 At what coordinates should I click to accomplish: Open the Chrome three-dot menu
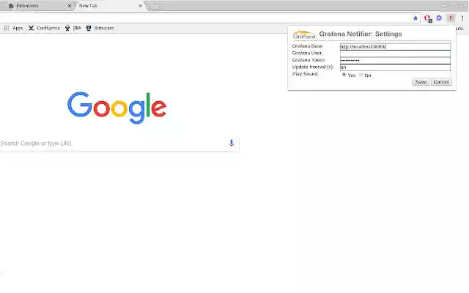point(462,18)
